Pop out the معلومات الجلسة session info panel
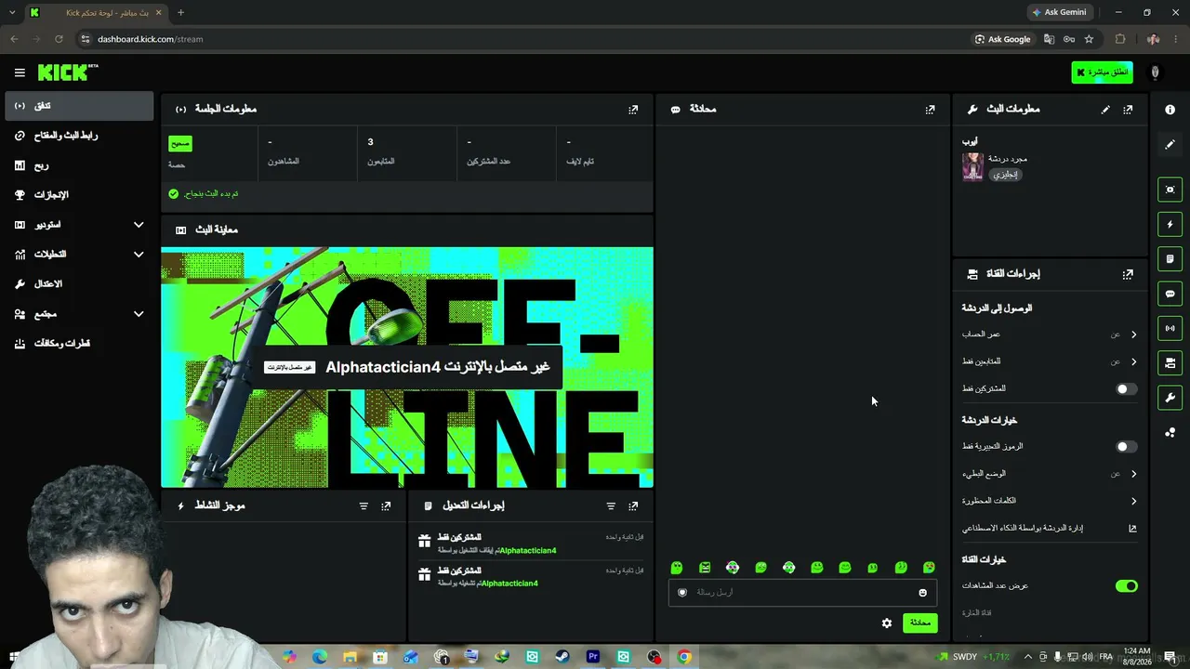This screenshot has height=669, width=1190. pyautogui.click(x=633, y=110)
